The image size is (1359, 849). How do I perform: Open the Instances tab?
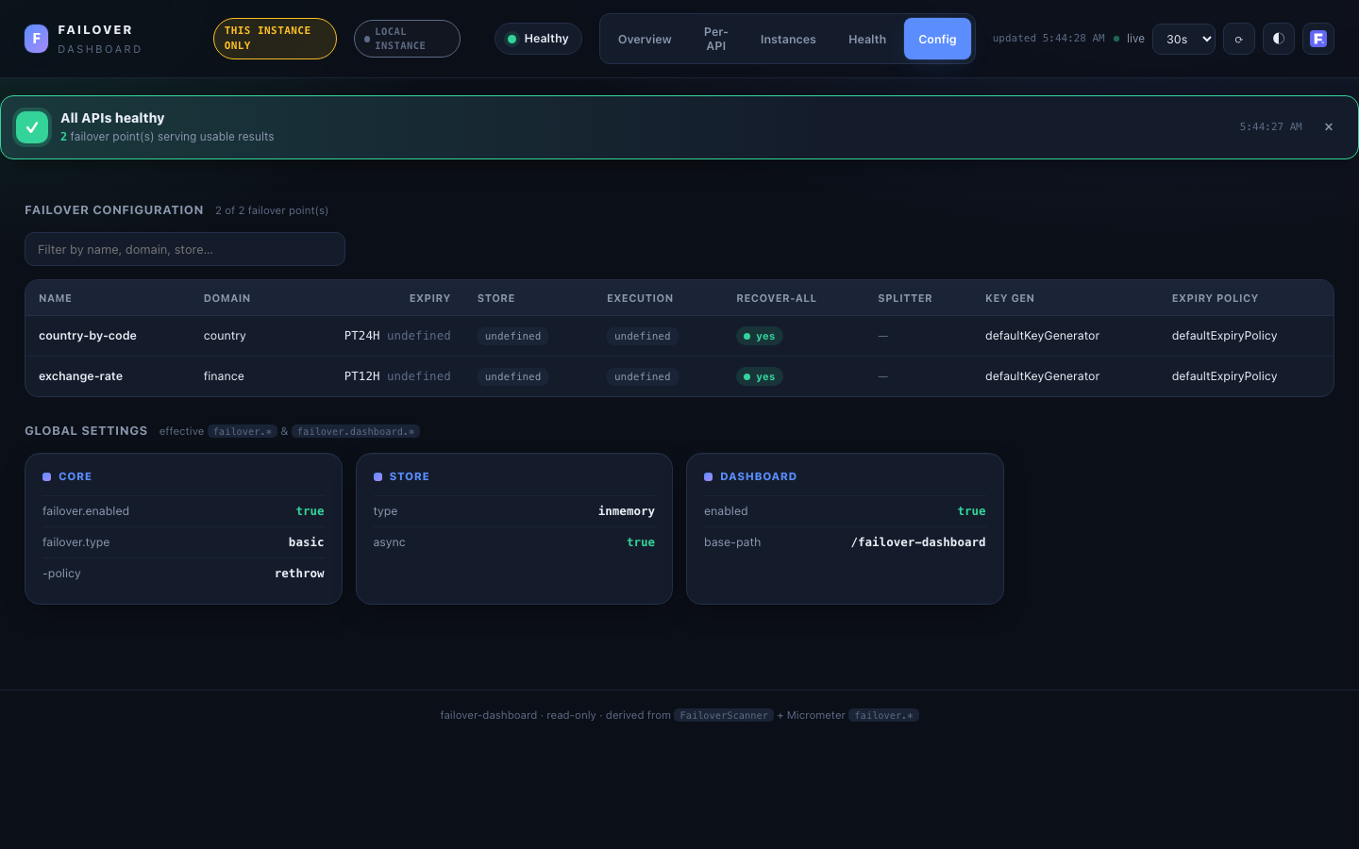tap(788, 39)
